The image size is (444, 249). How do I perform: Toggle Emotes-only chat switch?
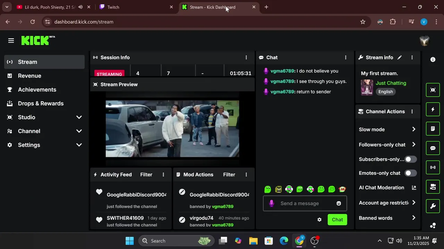point(411,173)
